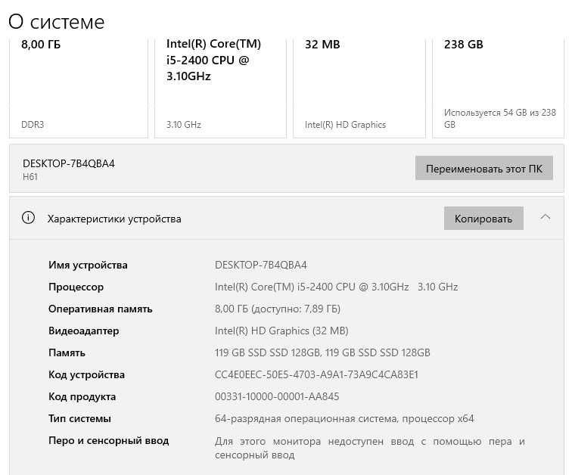Click the Код устройства value string

coord(316,375)
